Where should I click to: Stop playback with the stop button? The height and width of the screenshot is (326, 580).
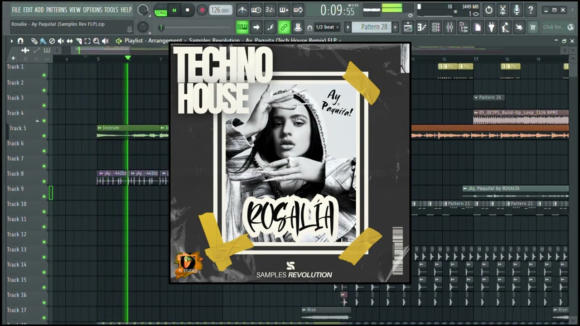188,10
